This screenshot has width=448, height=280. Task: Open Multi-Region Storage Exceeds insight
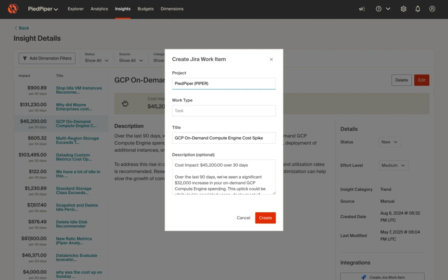pyautogui.click(x=77, y=140)
